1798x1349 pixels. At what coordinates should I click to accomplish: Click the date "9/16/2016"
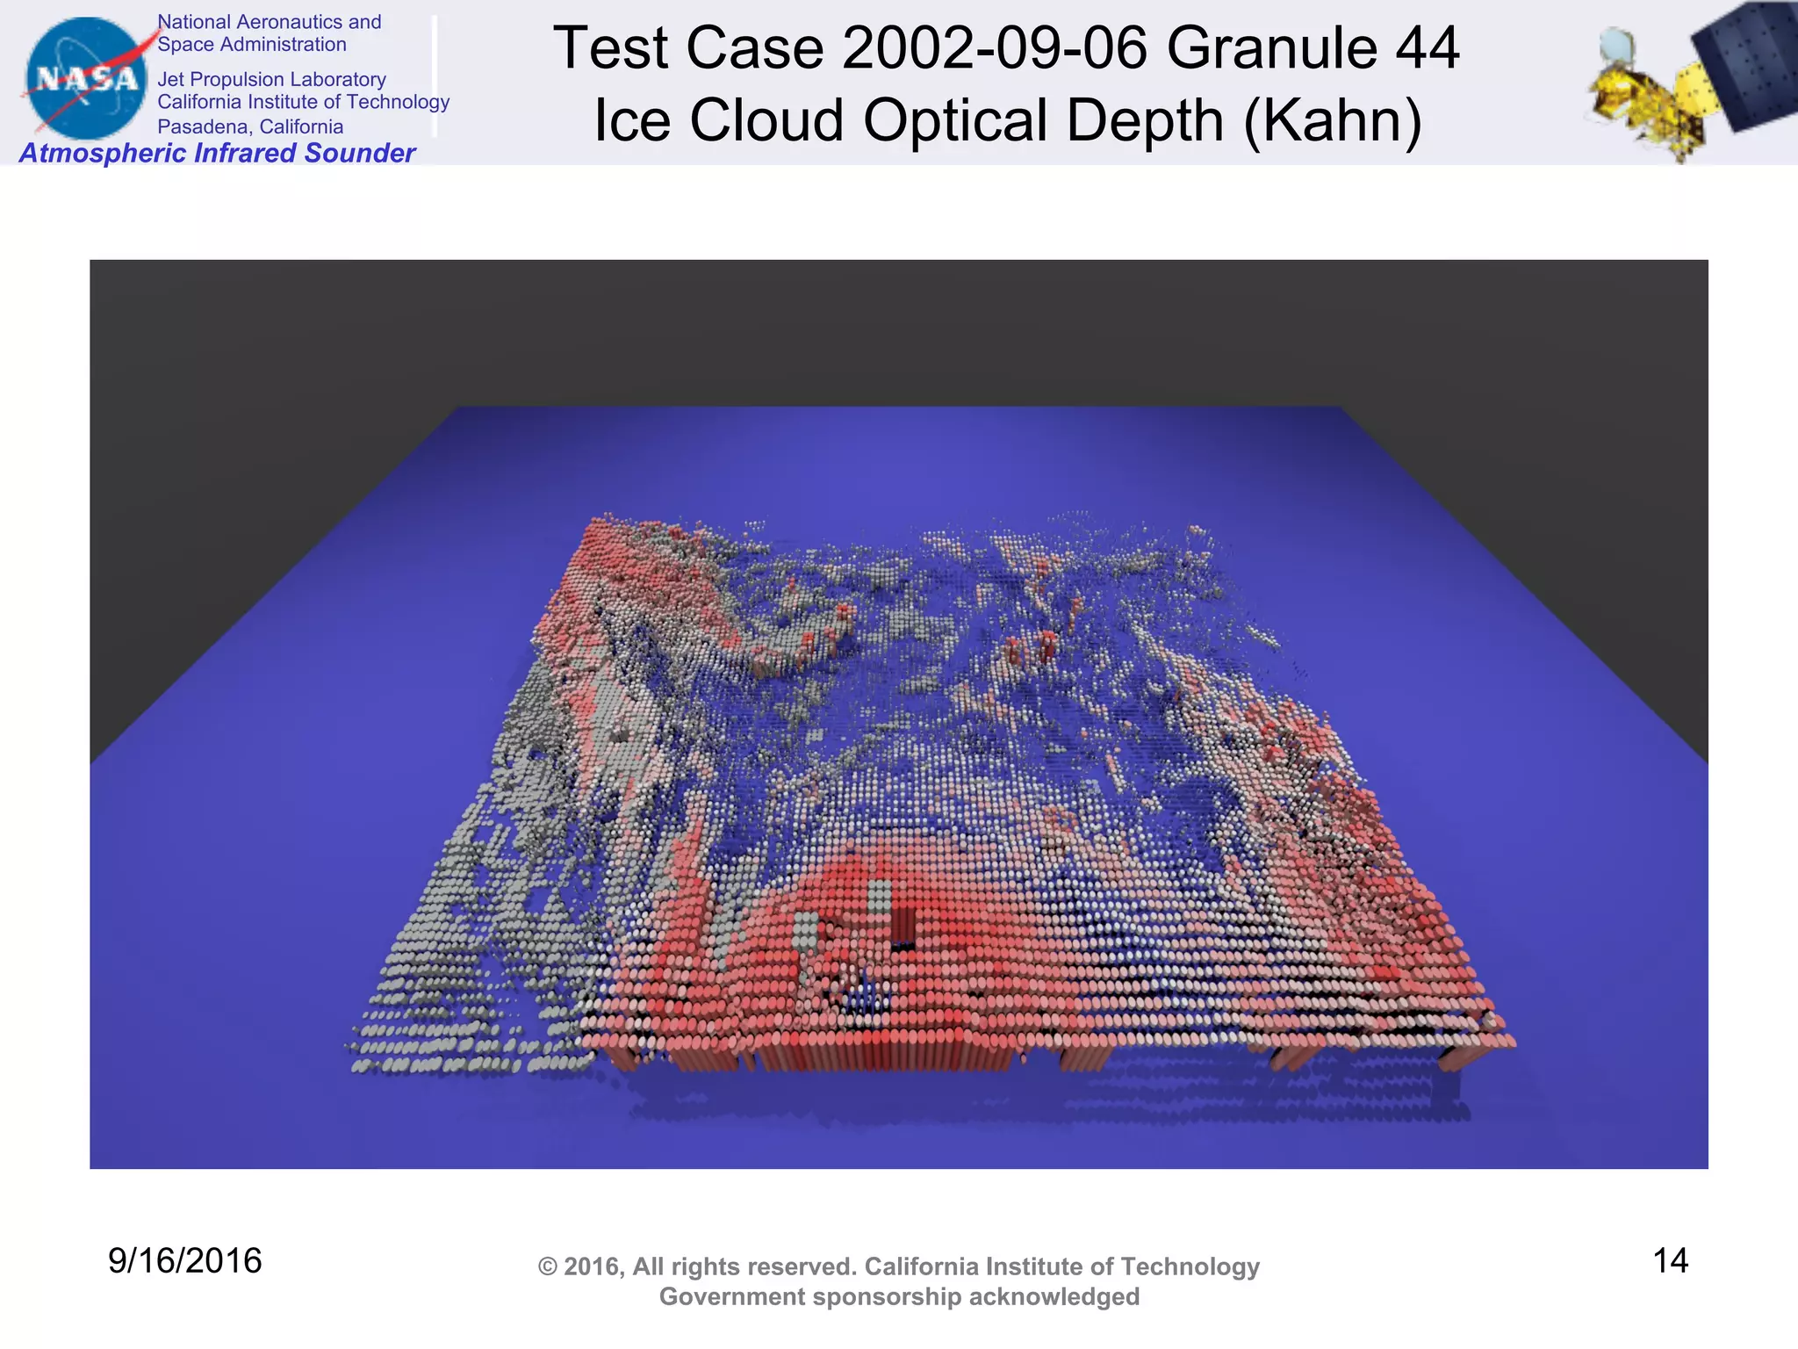pos(185,1260)
